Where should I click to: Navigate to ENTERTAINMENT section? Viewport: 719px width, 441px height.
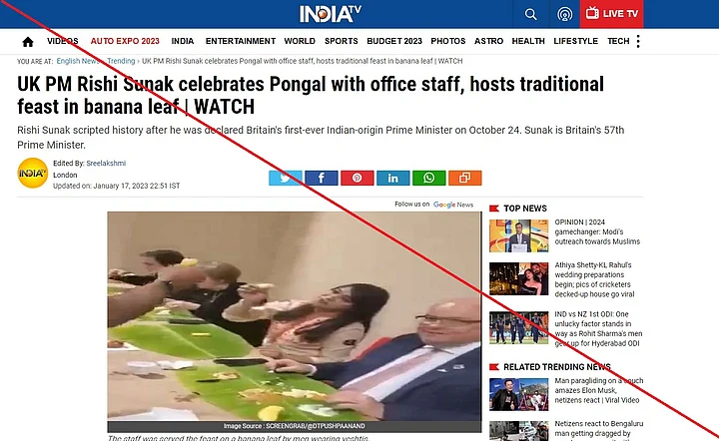(x=241, y=41)
